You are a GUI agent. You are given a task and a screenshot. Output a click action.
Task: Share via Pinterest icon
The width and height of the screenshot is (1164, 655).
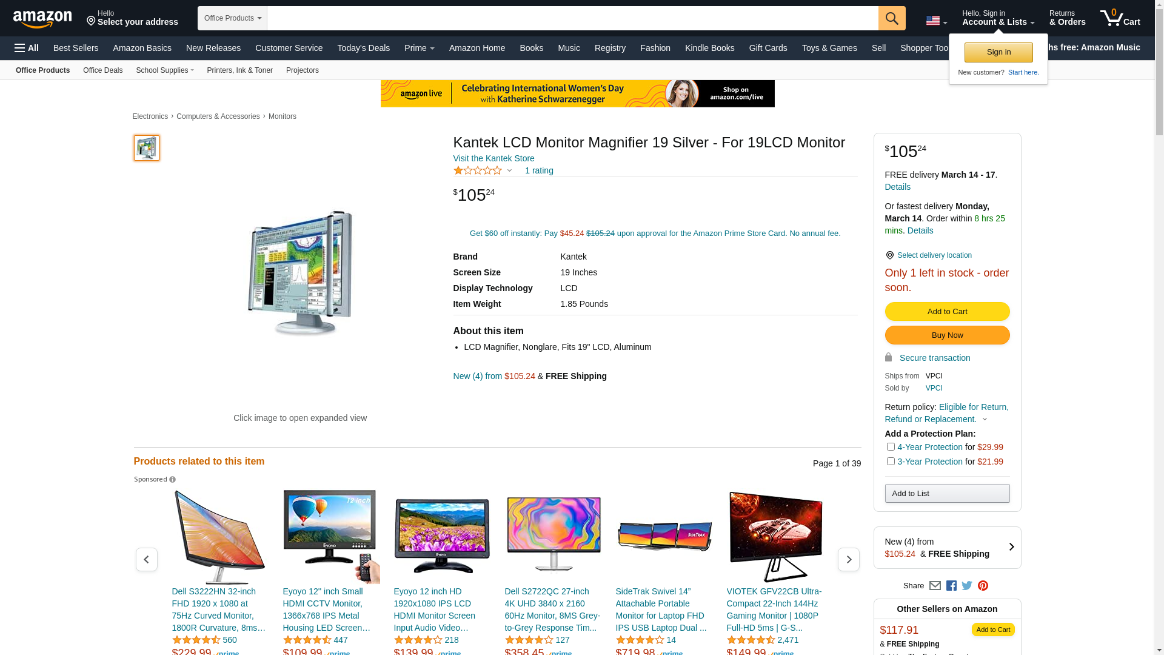pyautogui.click(x=983, y=586)
